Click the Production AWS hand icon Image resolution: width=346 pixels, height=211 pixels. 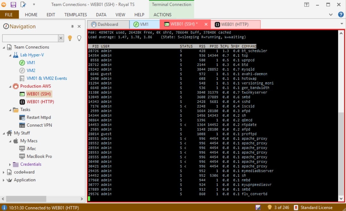click(x=16, y=86)
